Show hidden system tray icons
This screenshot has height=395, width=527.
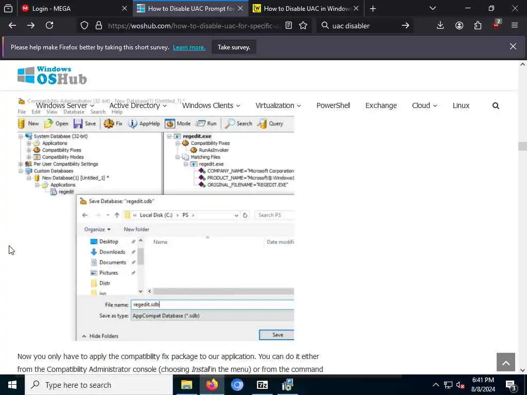coord(435,385)
